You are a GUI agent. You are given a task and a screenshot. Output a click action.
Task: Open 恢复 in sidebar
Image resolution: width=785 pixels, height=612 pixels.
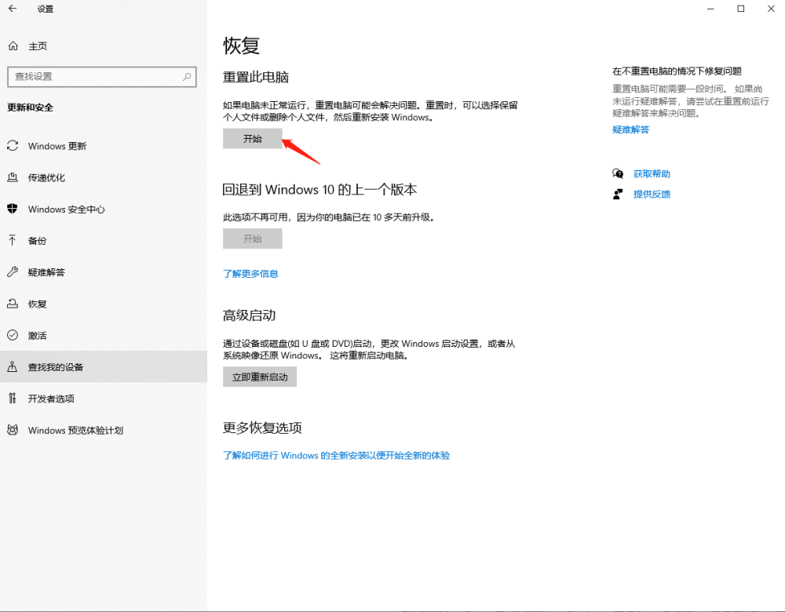(104, 304)
